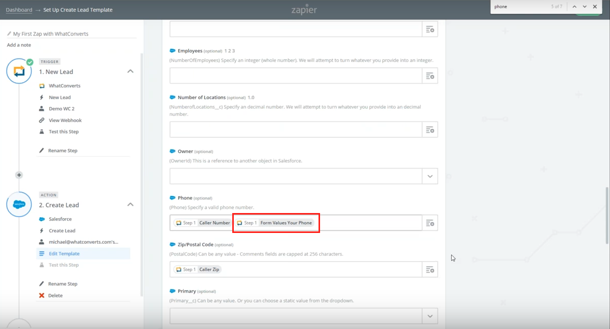This screenshot has width=610, height=329.
Task: Click Salesforce icon beside Employees label
Action: coord(173,51)
